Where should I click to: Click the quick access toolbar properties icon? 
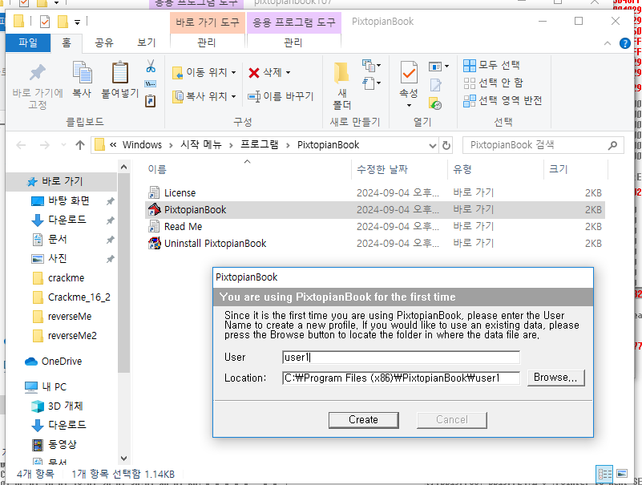point(45,22)
